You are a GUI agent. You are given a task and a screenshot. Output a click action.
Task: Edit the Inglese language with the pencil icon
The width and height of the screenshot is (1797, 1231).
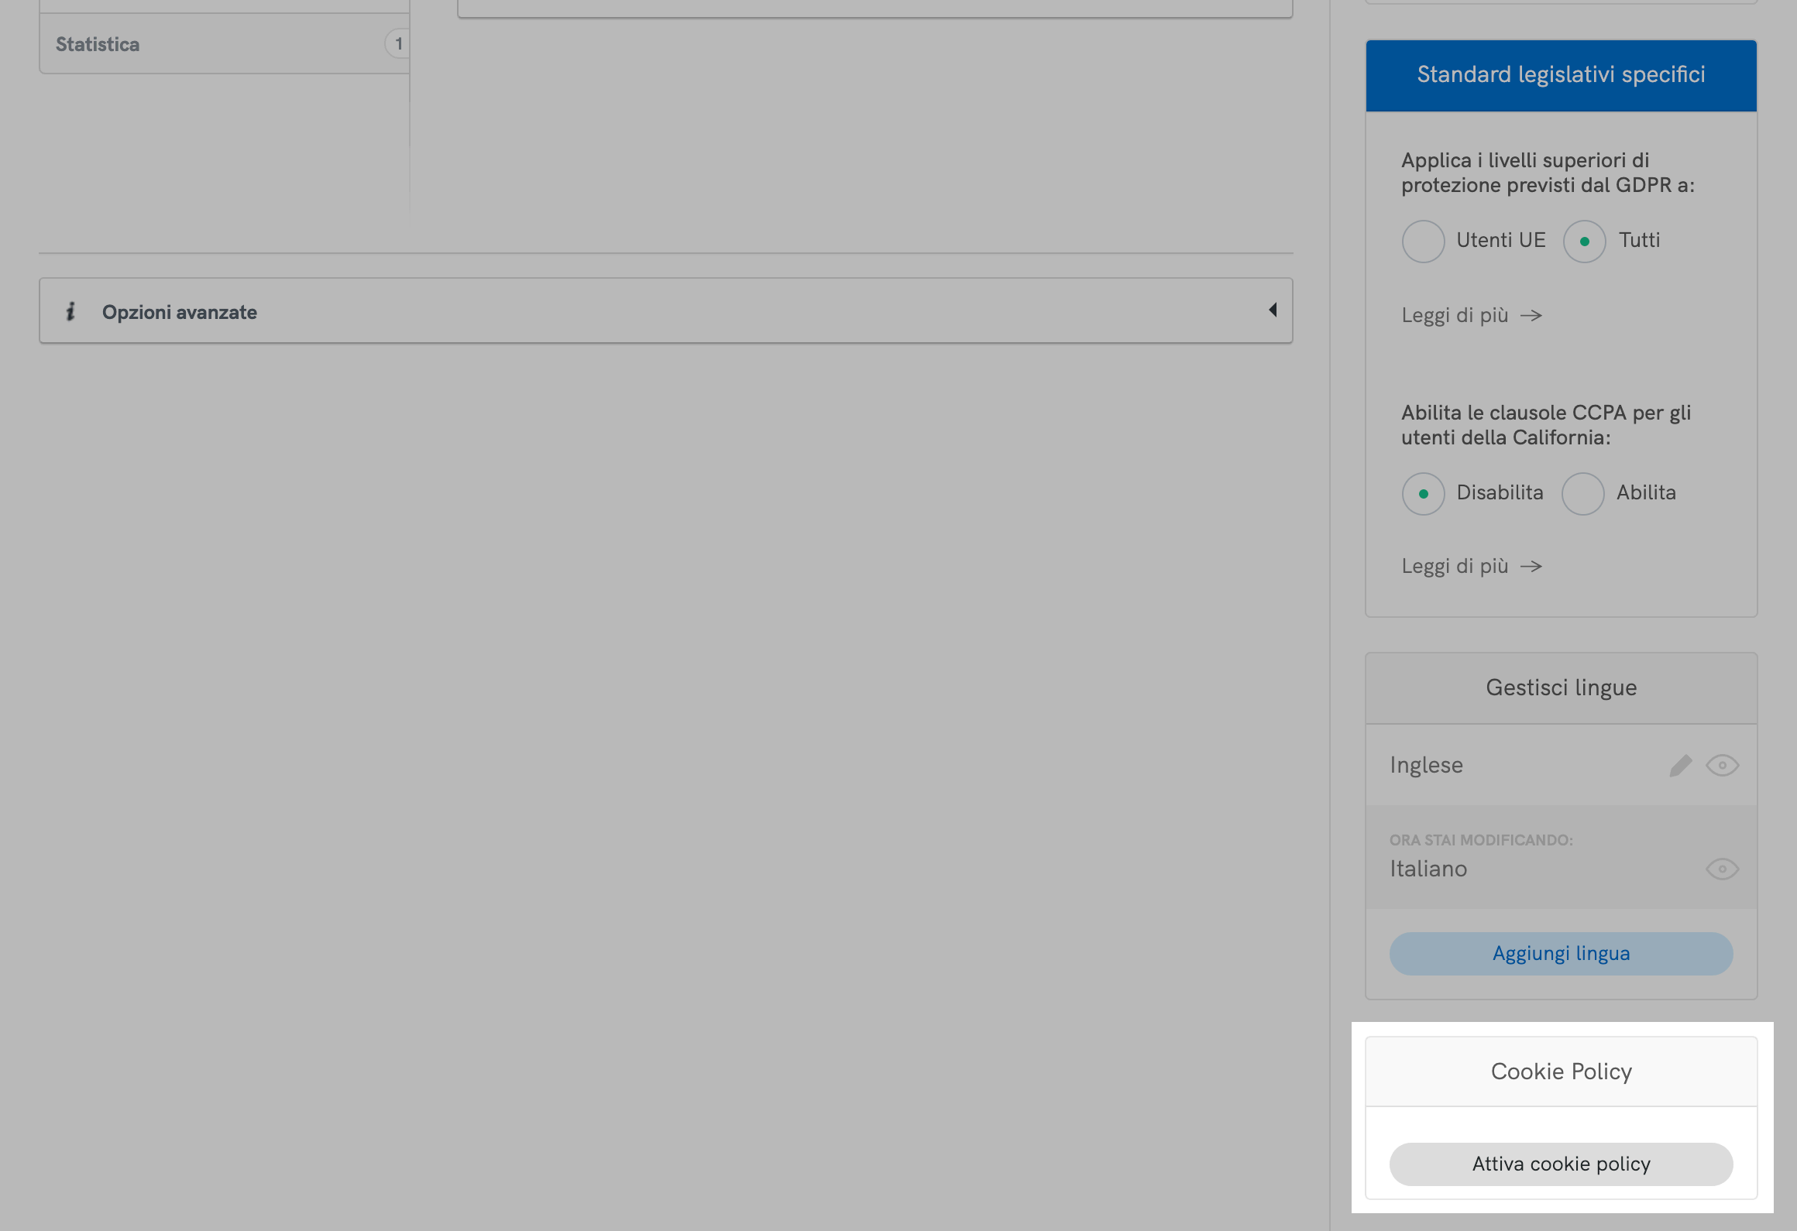click(x=1681, y=765)
